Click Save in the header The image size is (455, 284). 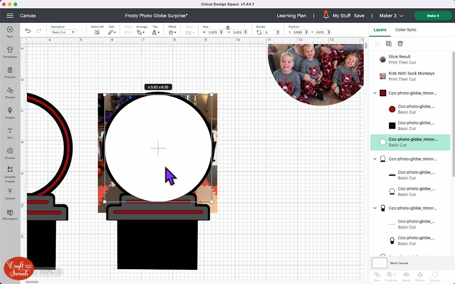tap(359, 16)
